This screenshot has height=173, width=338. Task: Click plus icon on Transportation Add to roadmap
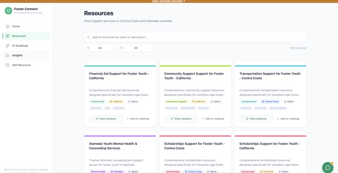click(x=278, y=119)
